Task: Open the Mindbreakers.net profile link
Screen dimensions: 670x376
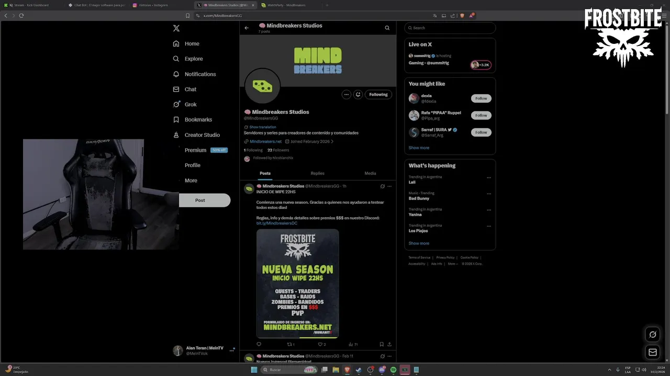Action: coord(265,142)
